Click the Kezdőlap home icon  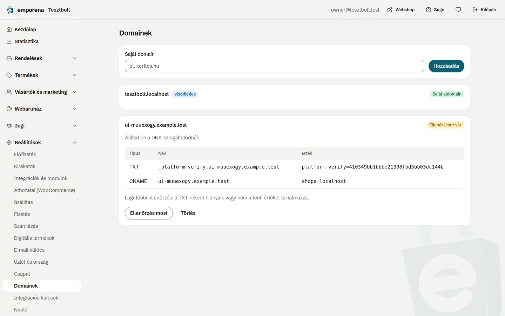[x=9, y=29]
